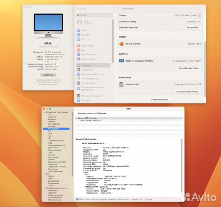Select Ethernet in System Information sidebar
221x207 pixels.
pos(52,122)
